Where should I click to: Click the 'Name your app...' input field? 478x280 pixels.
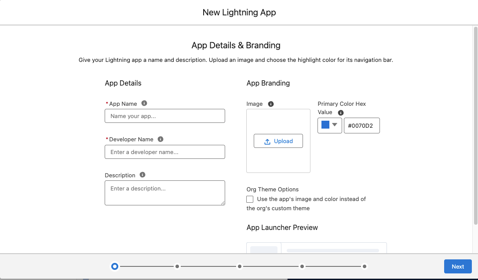[x=164, y=115]
